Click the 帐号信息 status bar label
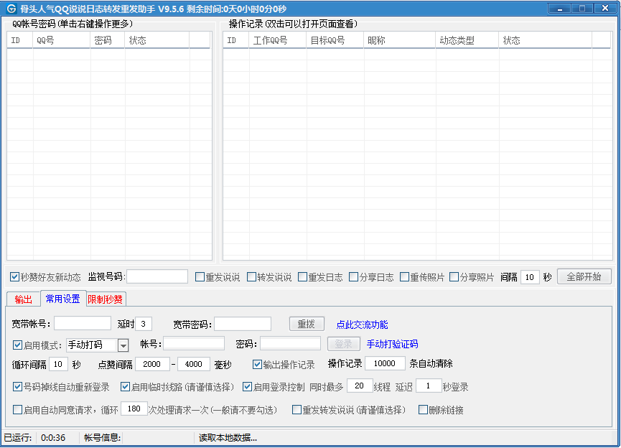Screen dimensions: 621x448 point(102,438)
